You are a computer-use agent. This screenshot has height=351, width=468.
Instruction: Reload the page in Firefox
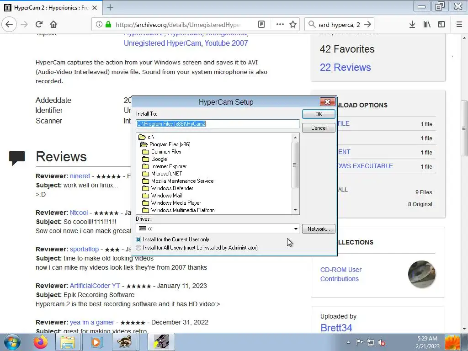coord(39,24)
